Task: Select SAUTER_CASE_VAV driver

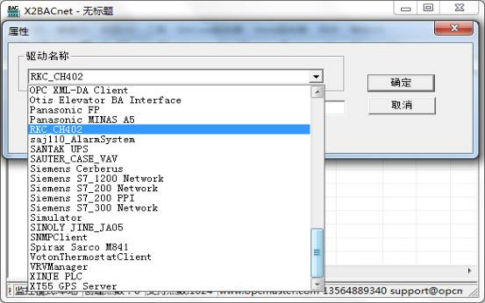Action: (x=169, y=159)
